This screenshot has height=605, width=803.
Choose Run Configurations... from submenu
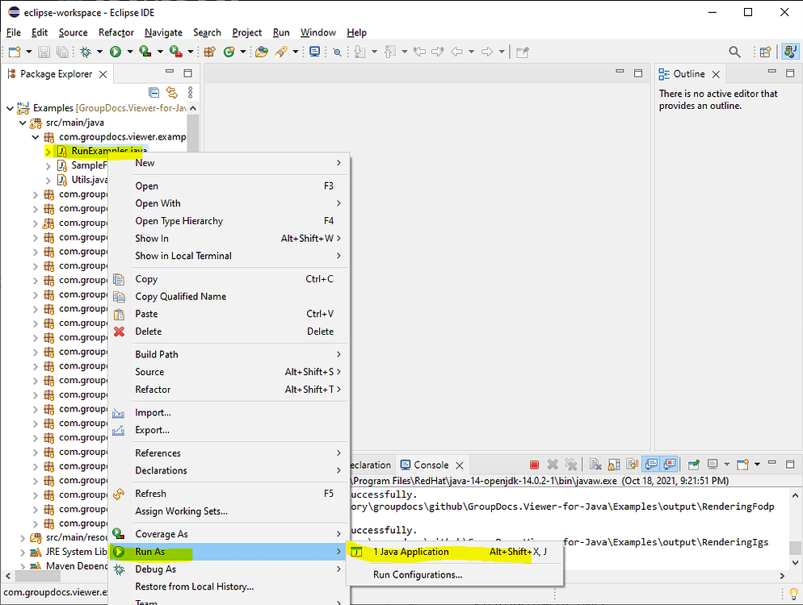click(454, 575)
